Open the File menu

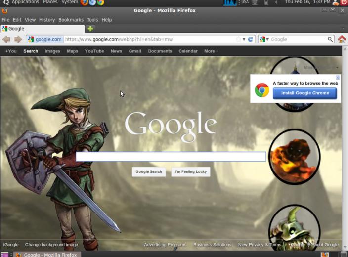click(5, 20)
